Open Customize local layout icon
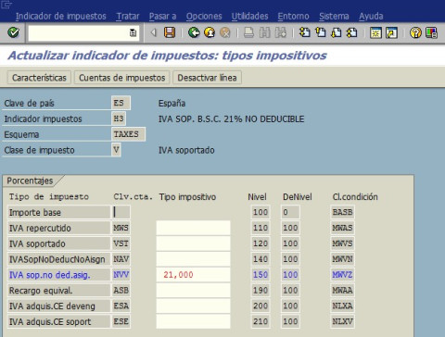 431,32
